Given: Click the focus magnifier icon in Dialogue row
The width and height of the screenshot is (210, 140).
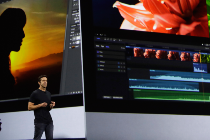Looking at the screenshot, I should tap(121, 63).
